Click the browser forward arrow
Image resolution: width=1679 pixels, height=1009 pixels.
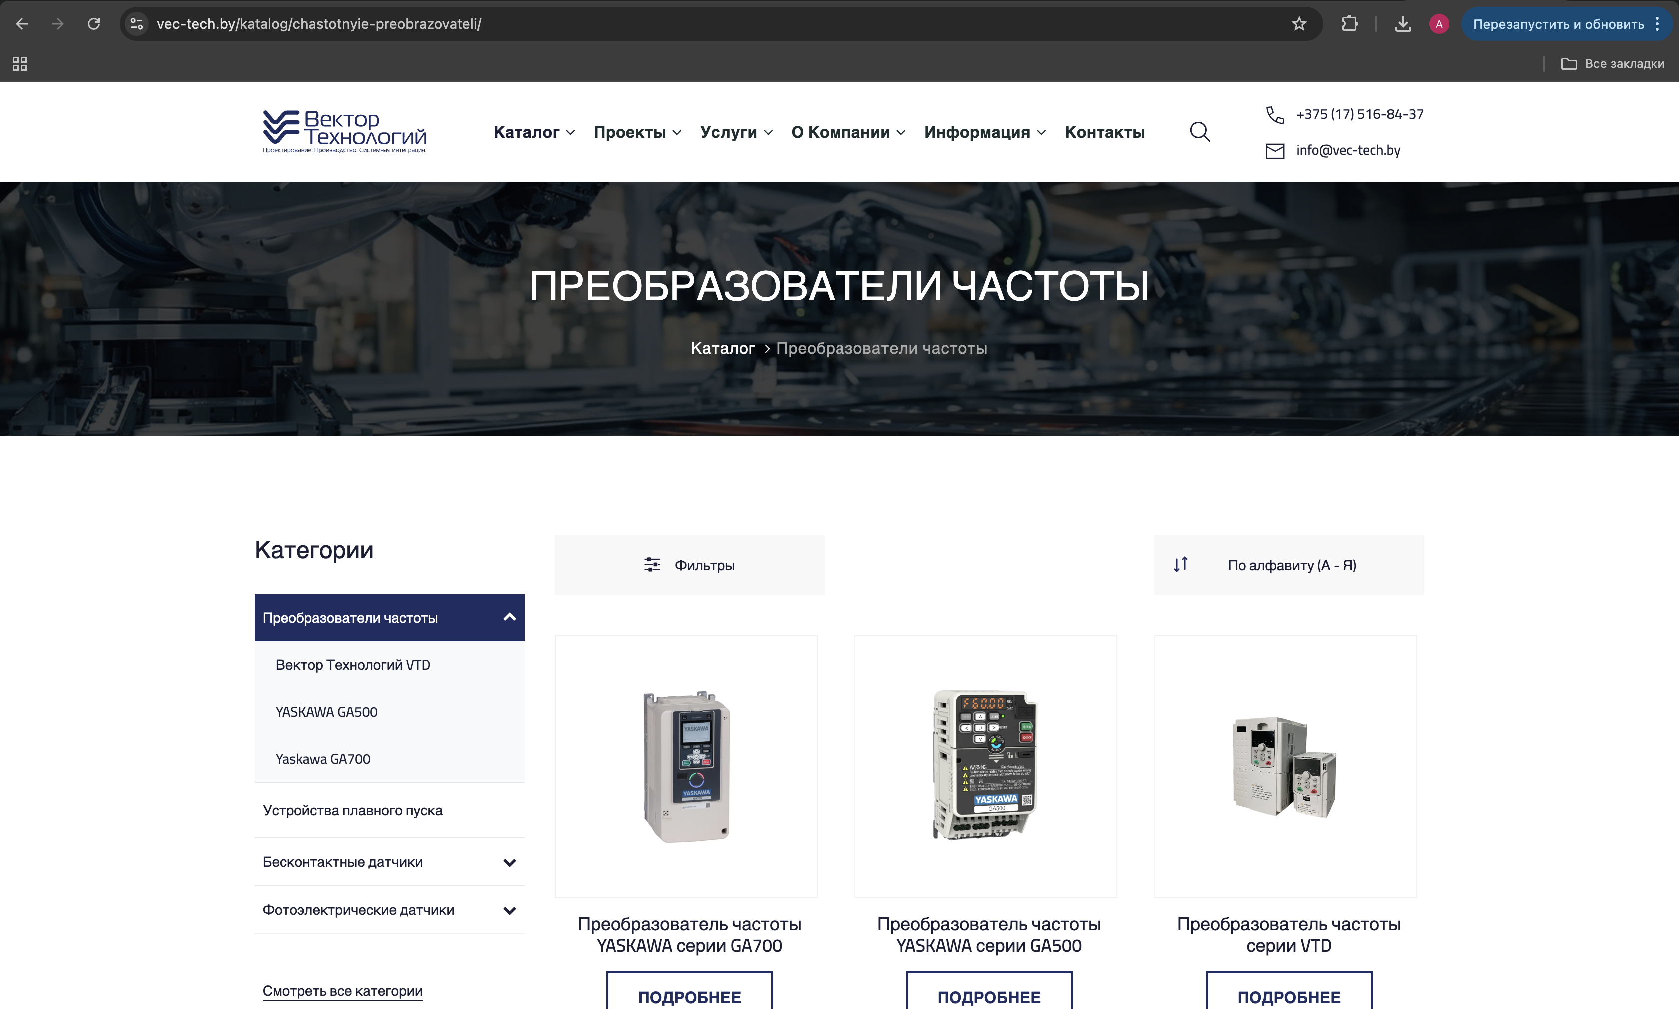[58, 24]
